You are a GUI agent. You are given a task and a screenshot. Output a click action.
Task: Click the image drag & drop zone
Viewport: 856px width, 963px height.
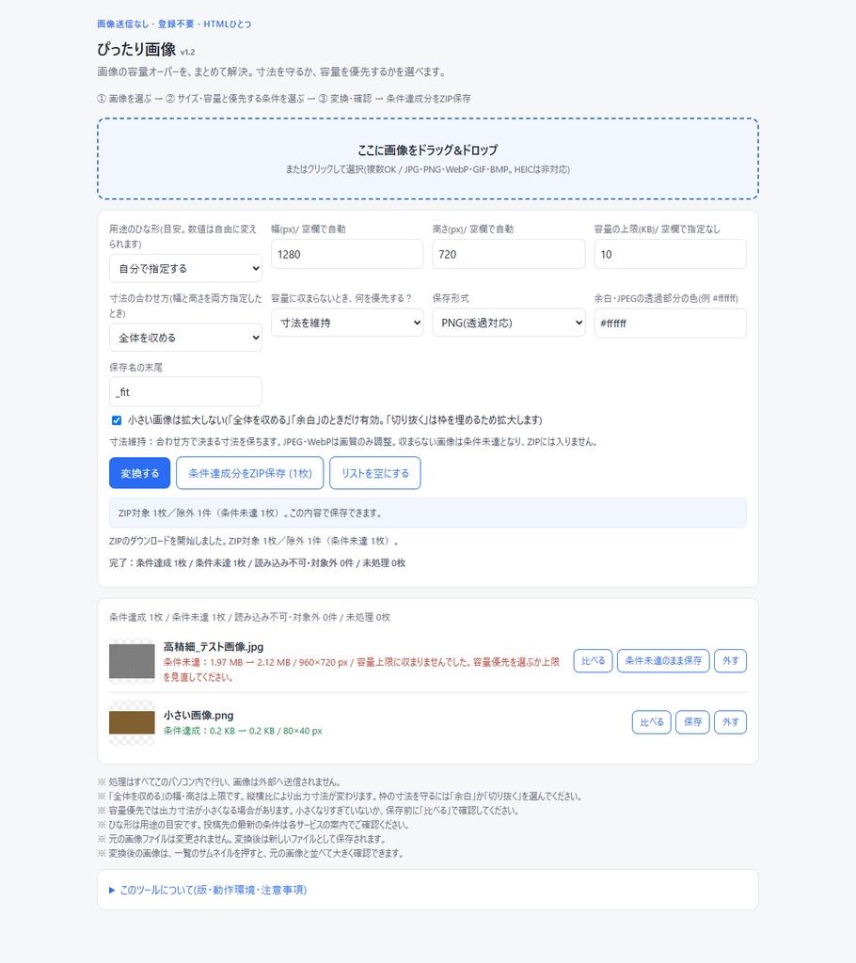click(x=428, y=158)
